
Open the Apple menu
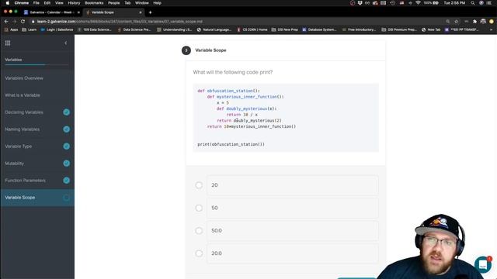(x=7, y=3)
